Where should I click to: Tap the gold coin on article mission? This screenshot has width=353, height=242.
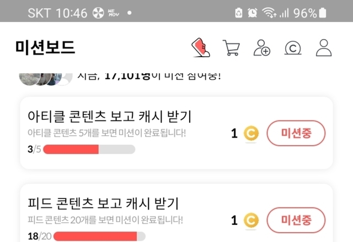click(x=251, y=133)
